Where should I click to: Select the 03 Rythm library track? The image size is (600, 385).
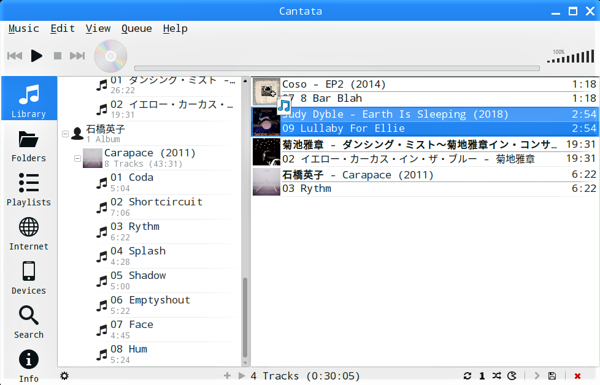click(166, 232)
